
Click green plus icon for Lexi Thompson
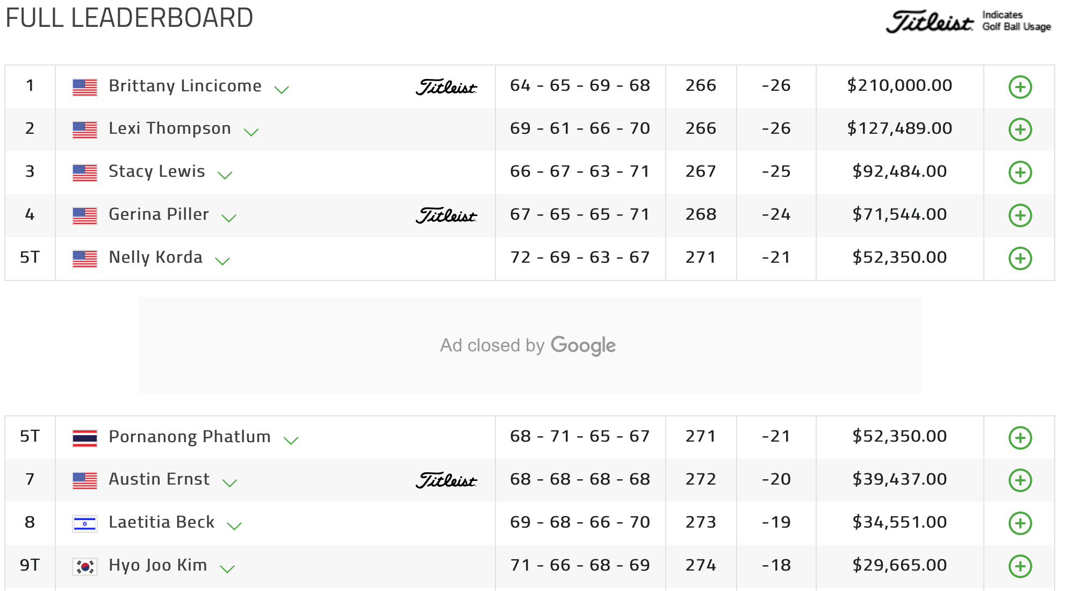tap(1020, 129)
